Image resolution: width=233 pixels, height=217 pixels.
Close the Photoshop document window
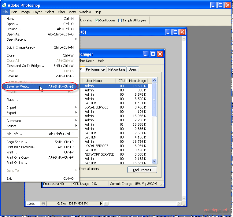click(x=182, y=32)
